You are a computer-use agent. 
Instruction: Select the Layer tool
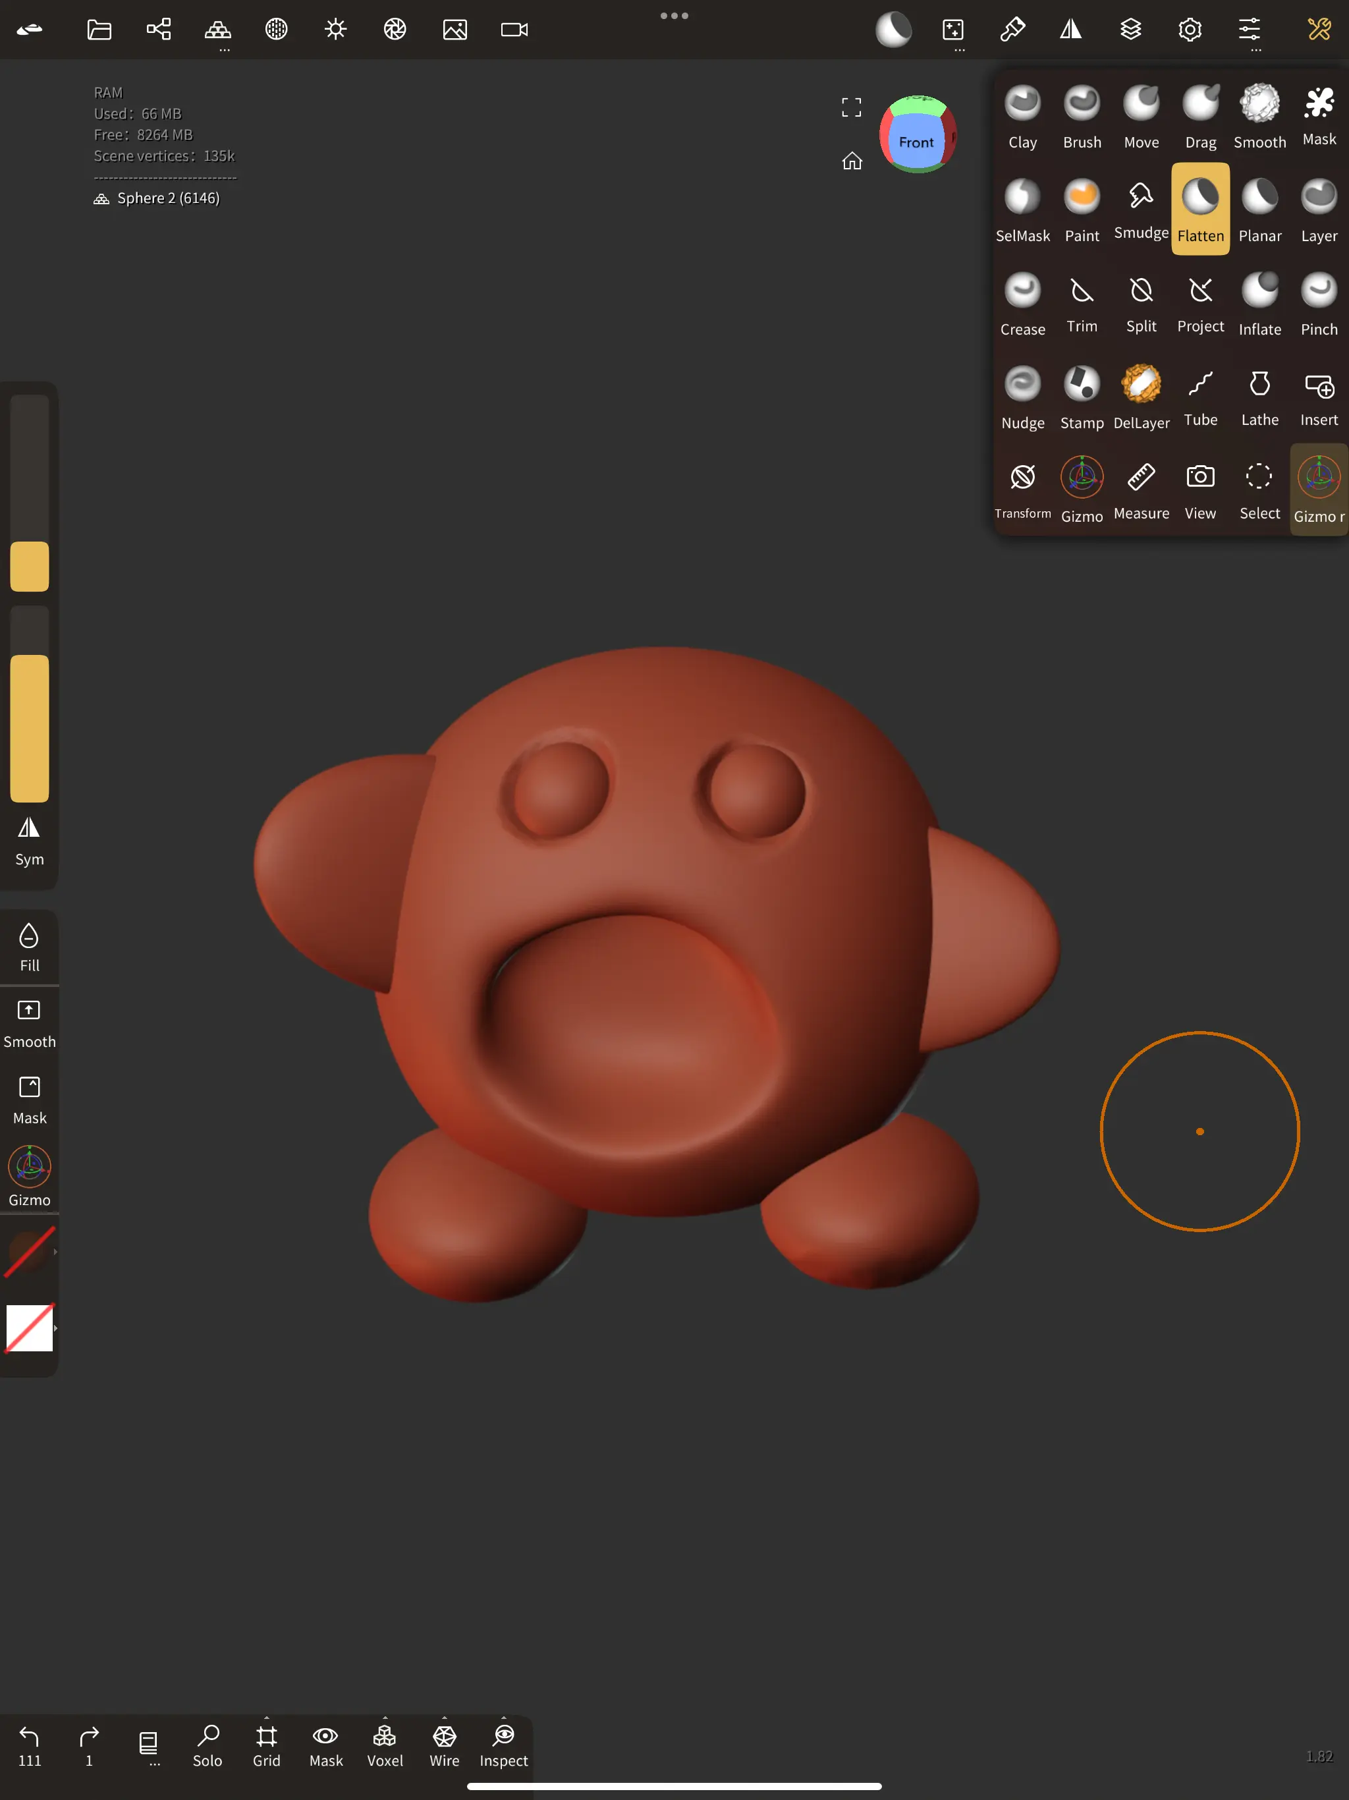[1319, 210]
